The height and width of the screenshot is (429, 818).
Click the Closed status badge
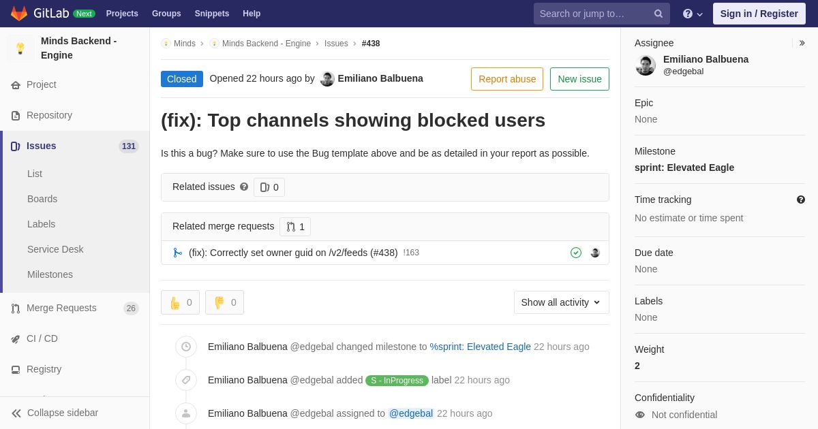pyautogui.click(x=182, y=79)
